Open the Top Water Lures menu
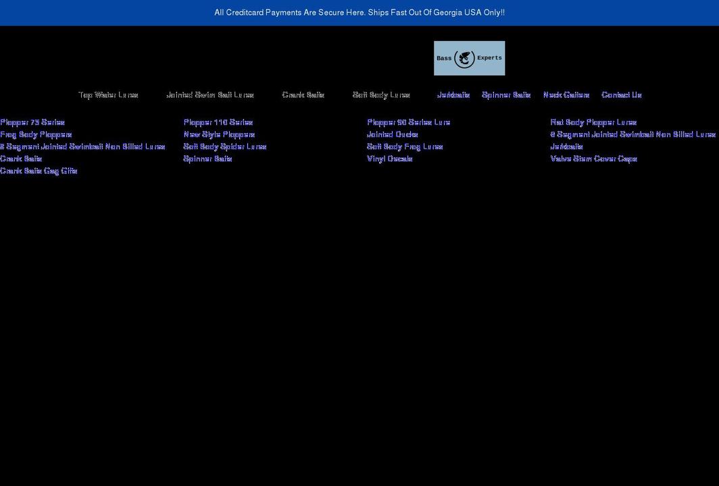 (108, 94)
